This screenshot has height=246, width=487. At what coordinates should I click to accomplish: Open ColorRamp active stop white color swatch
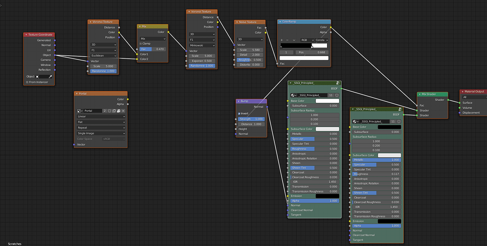point(304,58)
